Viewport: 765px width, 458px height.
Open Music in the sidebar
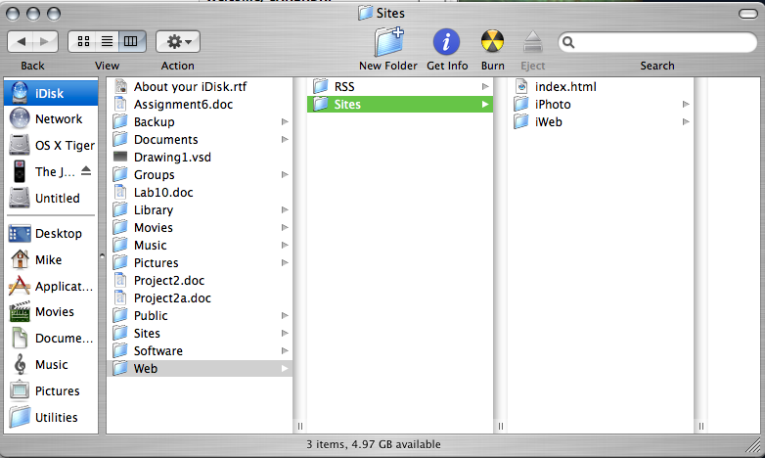(x=51, y=365)
